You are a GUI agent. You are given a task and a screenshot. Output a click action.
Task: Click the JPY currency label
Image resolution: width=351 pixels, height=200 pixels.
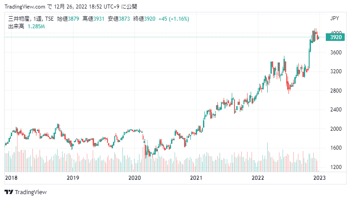coord(335,18)
